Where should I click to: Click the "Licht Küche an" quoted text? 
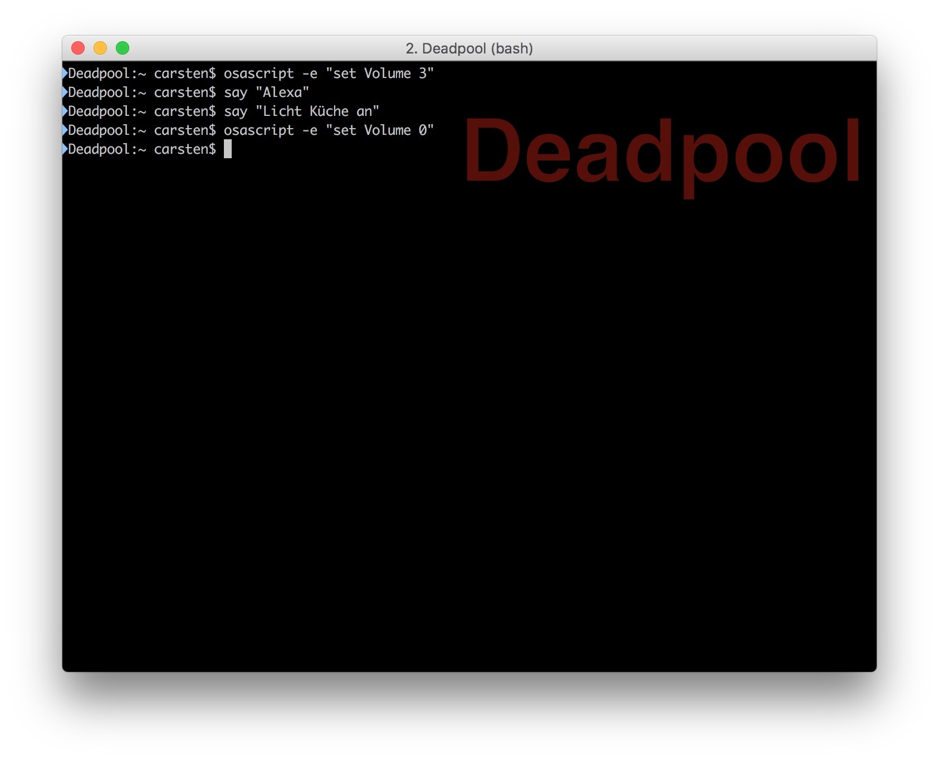[317, 111]
